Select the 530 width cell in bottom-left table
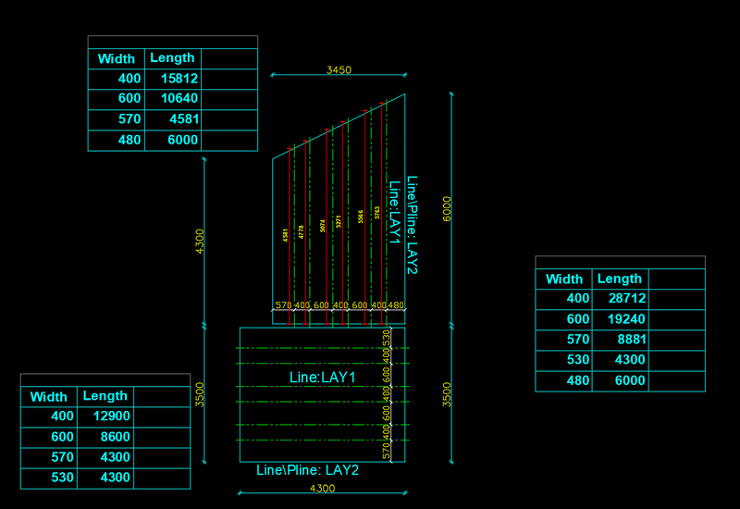The width and height of the screenshot is (740, 509). (x=49, y=478)
